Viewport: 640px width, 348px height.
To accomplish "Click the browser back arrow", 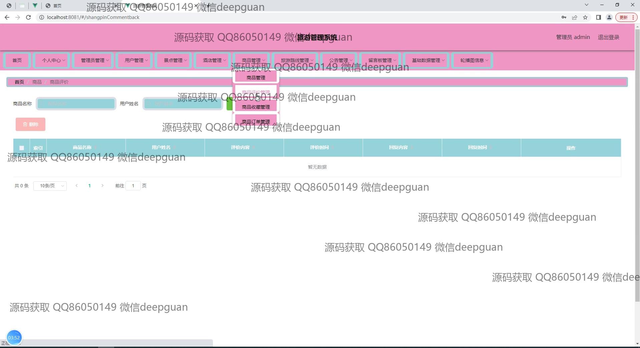I will 7,17.
